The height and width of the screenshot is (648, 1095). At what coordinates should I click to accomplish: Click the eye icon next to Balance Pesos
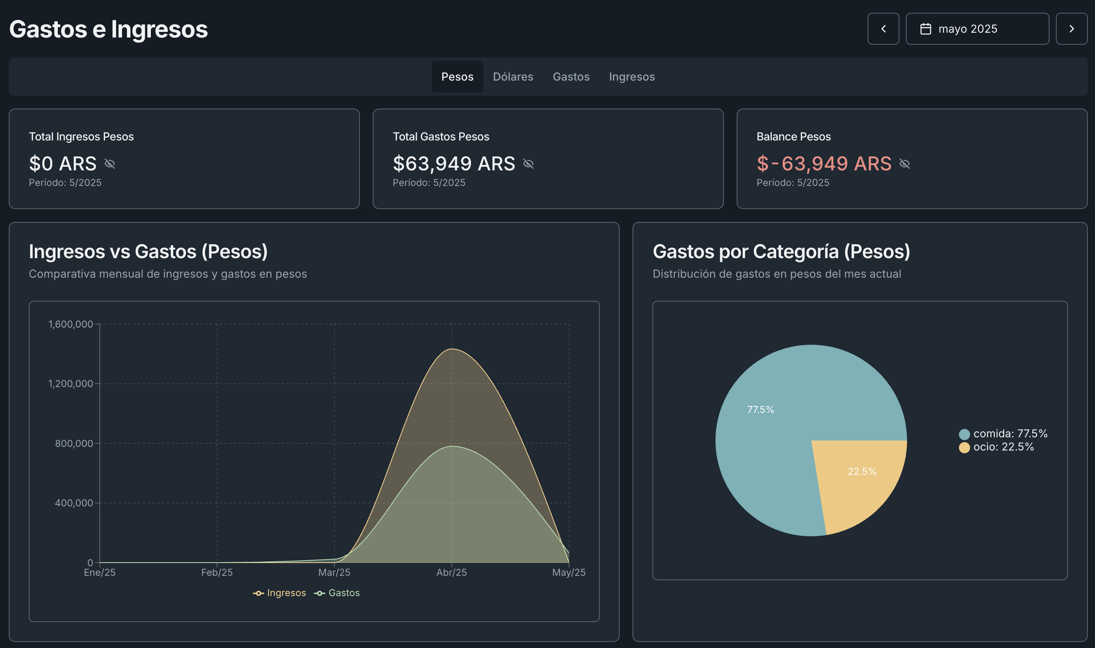click(x=905, y=164)
